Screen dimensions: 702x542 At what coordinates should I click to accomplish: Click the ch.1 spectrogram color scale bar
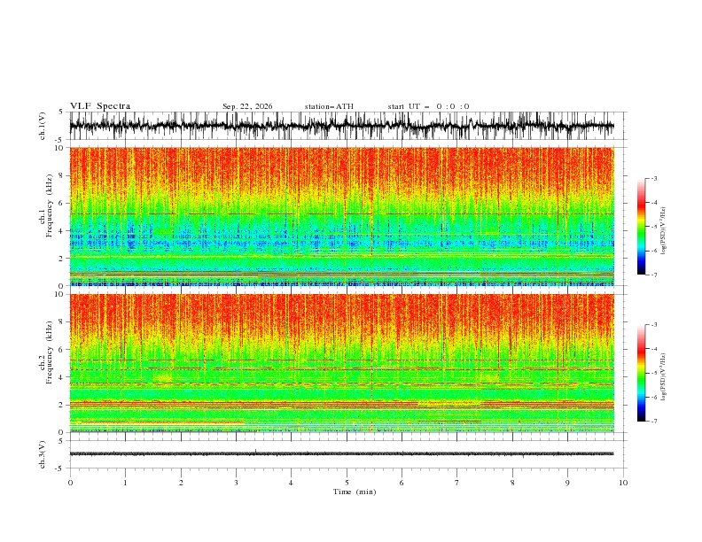[x=641, y=227]
